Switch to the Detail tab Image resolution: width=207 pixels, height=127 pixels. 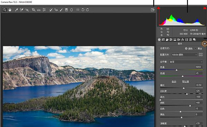(167, 40)
